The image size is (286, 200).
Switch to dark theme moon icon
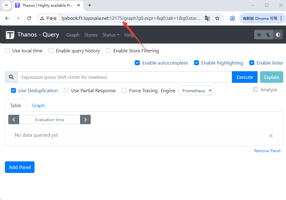[x=269, y=35]
